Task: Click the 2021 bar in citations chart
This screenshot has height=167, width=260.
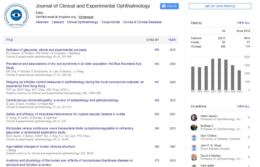Action: [219, 74]
